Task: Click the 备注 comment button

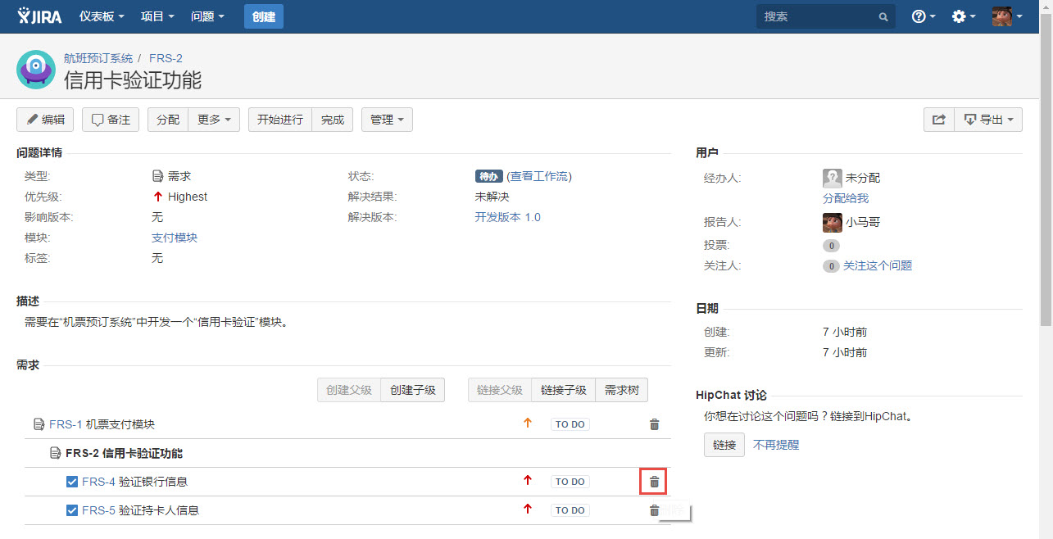Action: pos(111,120)
